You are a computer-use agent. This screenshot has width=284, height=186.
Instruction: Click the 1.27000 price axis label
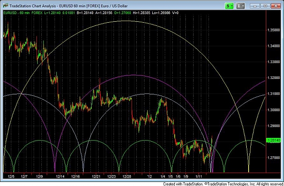(x=274, y=157)
